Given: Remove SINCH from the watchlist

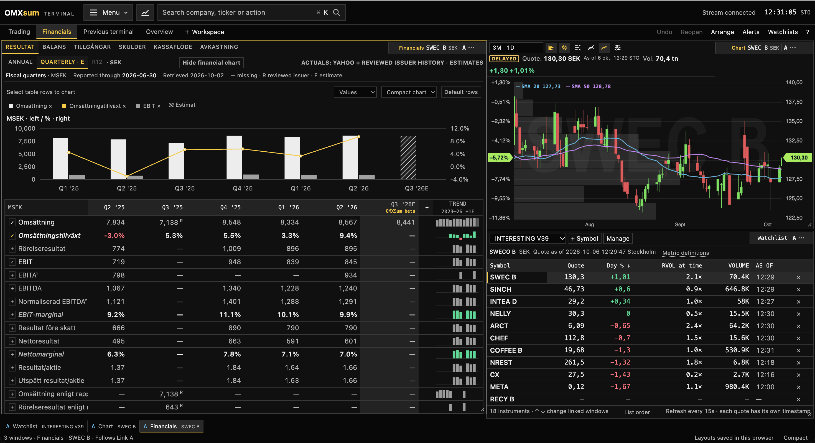Looking at the screenshot, I should 799,289.
